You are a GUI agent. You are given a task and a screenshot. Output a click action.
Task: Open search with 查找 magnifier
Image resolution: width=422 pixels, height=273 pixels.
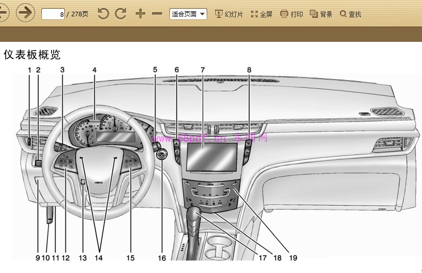click(x=350, y=14)
